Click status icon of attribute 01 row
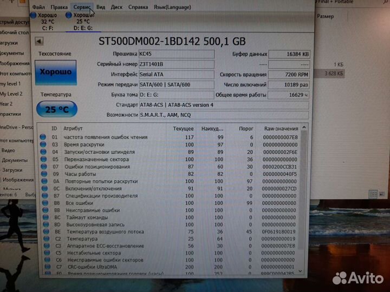Viewport: 390px width, 292px height. (43, 137)
